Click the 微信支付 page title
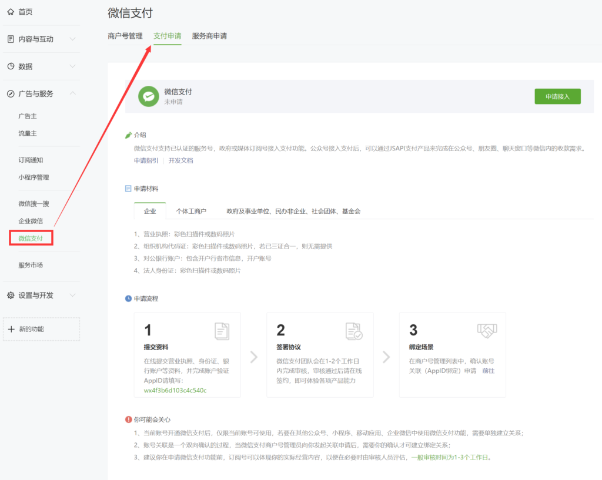Screen dimensions: 602x480 (x=130, y=13)
